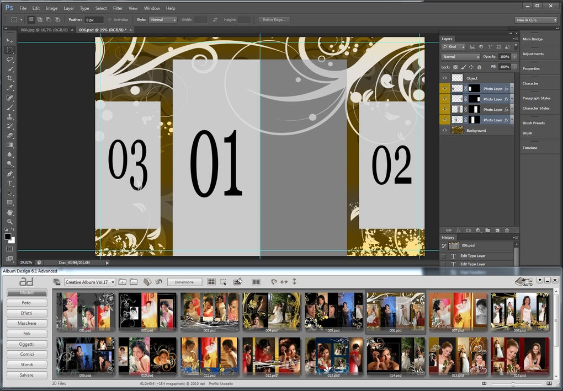Add a layer mask in Layers panel
The image size is (563, 391).
point(468,231)
